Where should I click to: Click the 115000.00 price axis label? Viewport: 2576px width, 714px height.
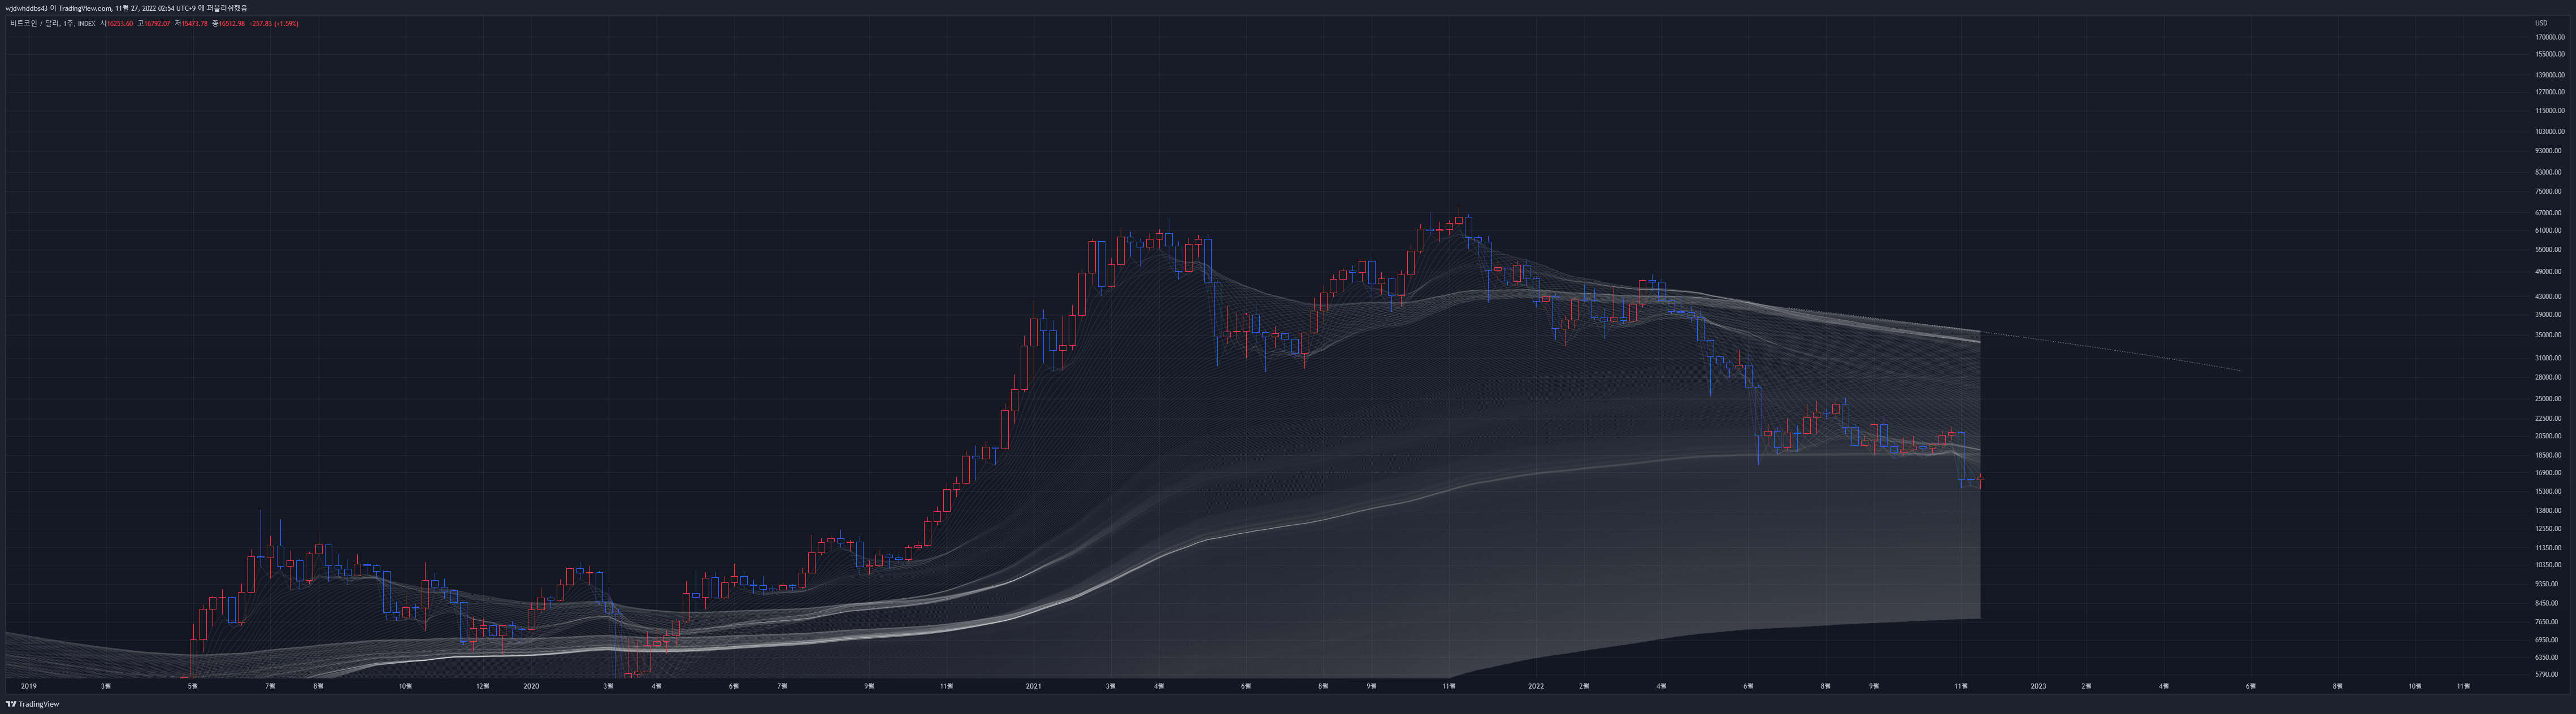tap(2549, 111)
